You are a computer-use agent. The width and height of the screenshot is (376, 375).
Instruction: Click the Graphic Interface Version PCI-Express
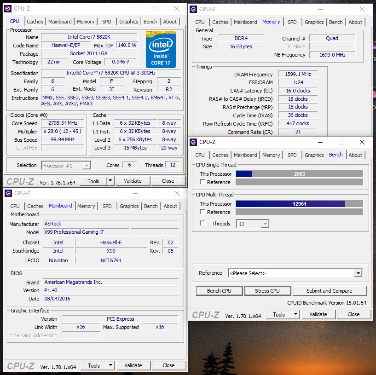coord(120,319)
